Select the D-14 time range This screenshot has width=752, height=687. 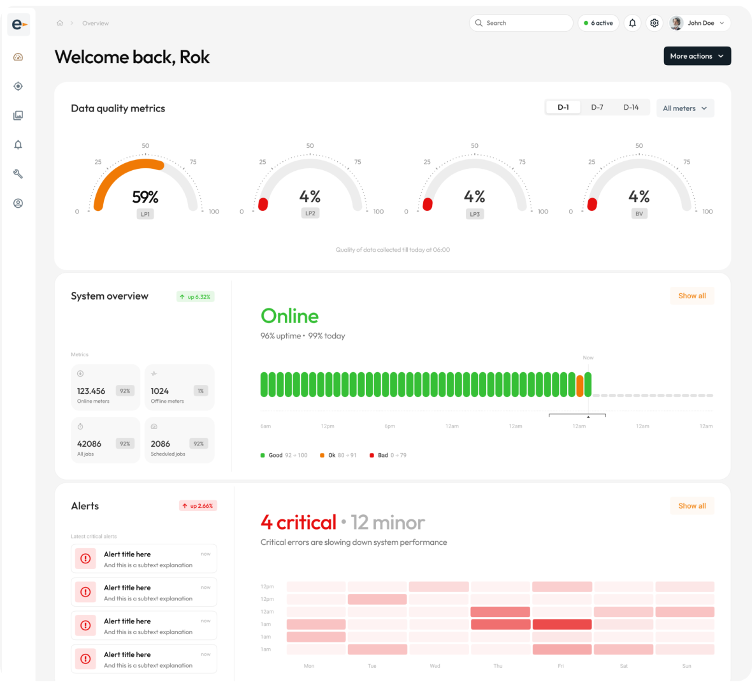point(631,107)
